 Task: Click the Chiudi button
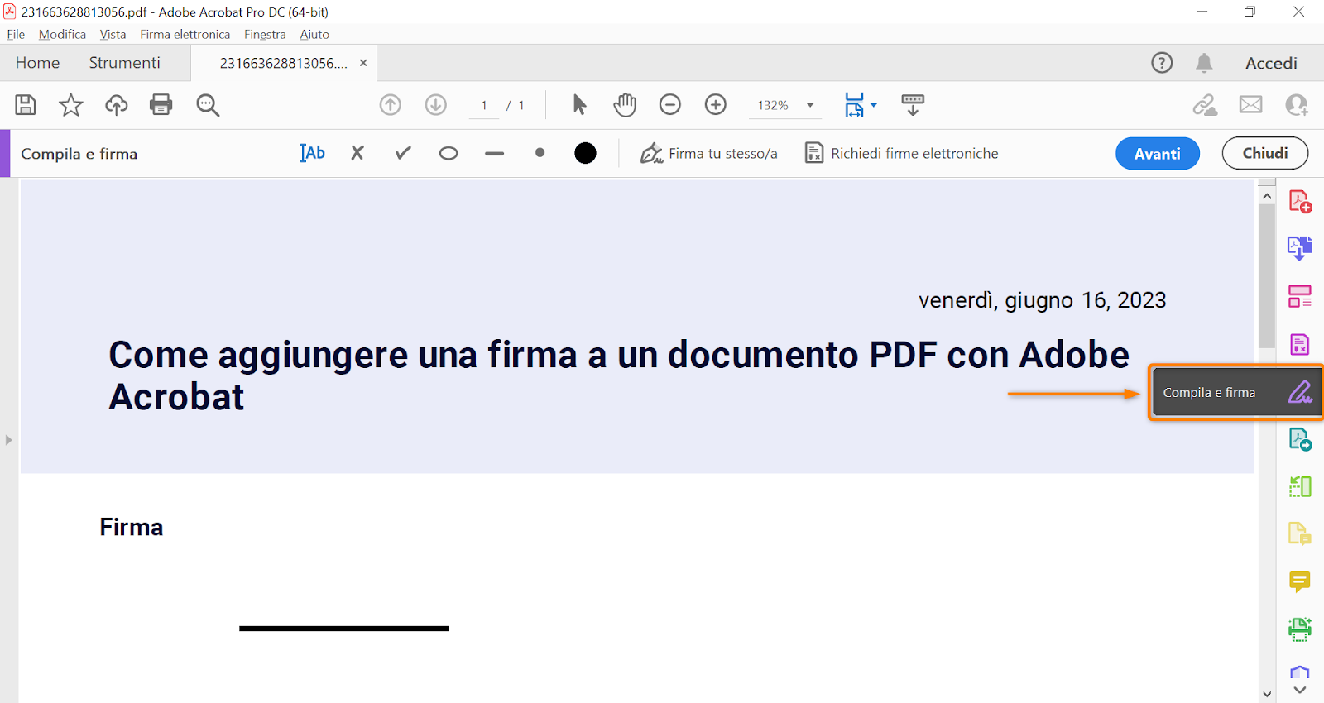[1265, 153]
